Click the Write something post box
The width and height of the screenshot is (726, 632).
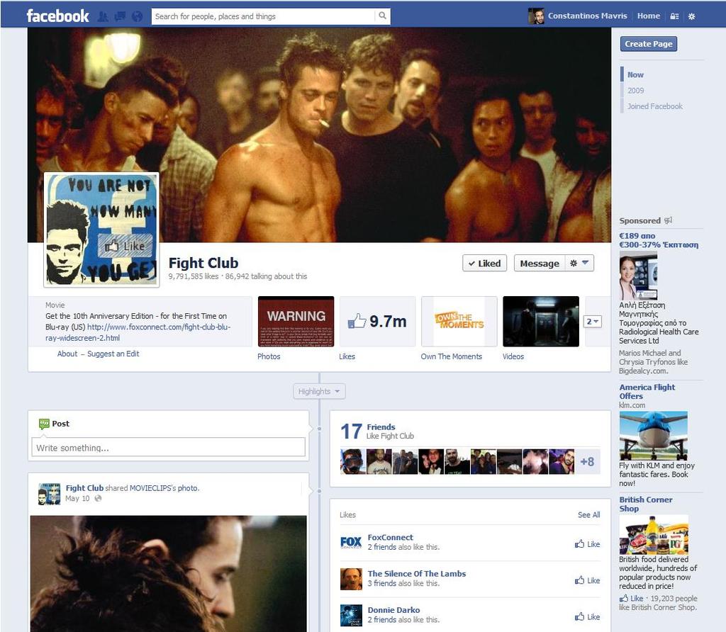point(169,448)
